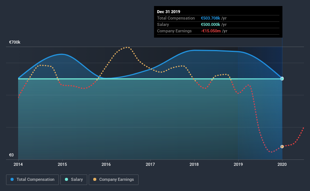The image size is (310, 191).
Task: Click the Company Earnings tooltip row label
Action: click(174, 31)
